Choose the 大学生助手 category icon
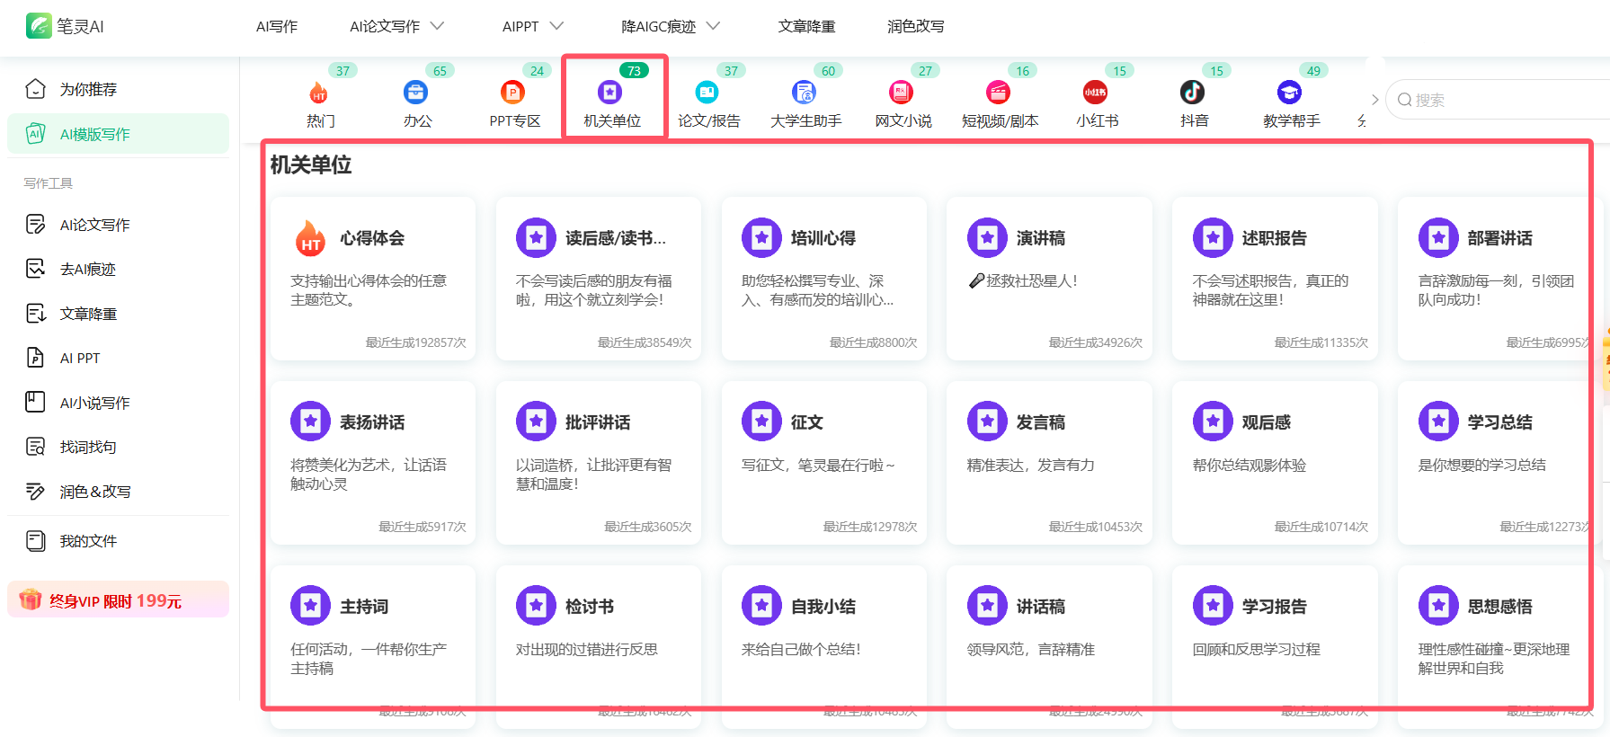 [x=804, y=93]
